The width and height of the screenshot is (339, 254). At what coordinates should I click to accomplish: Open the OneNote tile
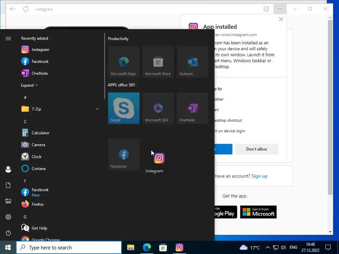coord(192,108)
